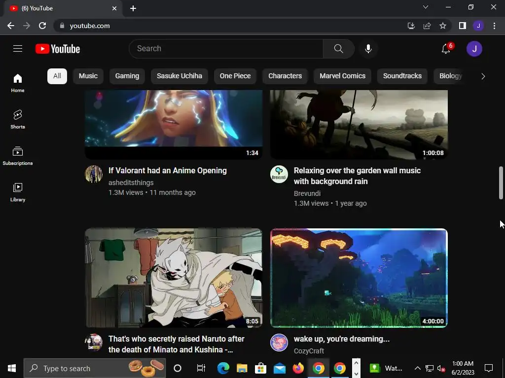Viewport: 505px width, 378px height.
Task: Click the search magnifier button
Action: pos(338,49)
